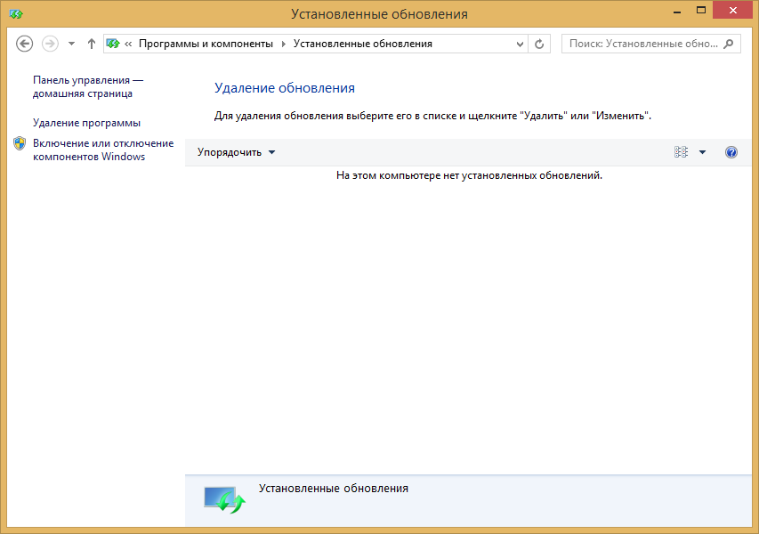This screenshot has width=759, height=534.
Task: Expand the hidden breadcrumb path chevrons
Action: point(128,44)
